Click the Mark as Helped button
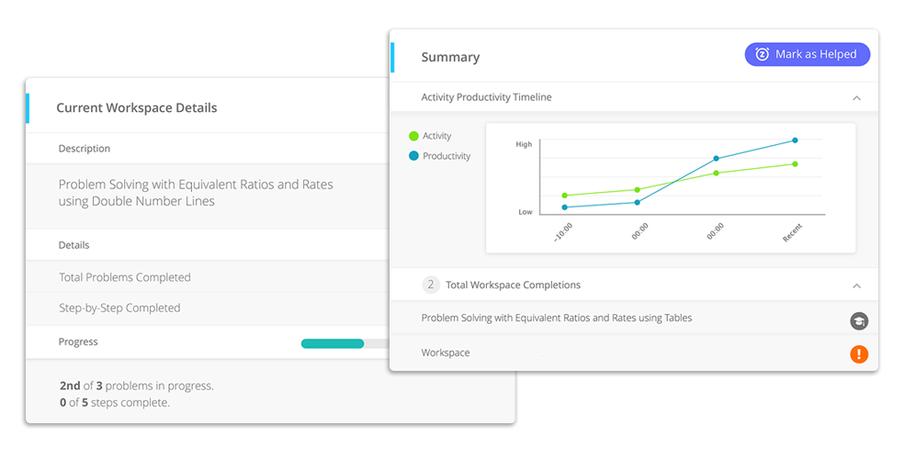Image resolution: width=905 pixels, height=459 pixels. pos(807,54)
